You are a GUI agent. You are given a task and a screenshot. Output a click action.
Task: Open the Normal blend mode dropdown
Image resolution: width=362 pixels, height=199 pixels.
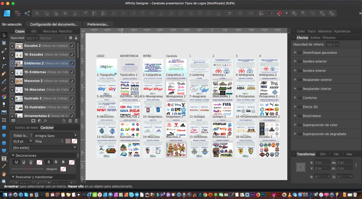point(53,38)
